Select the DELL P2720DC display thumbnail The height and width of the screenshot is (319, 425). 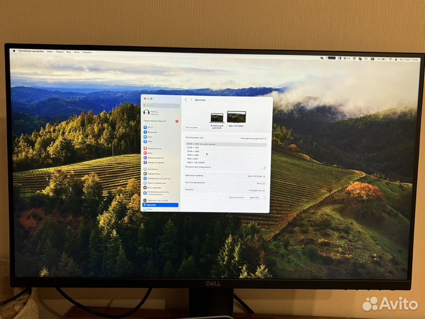236,116
